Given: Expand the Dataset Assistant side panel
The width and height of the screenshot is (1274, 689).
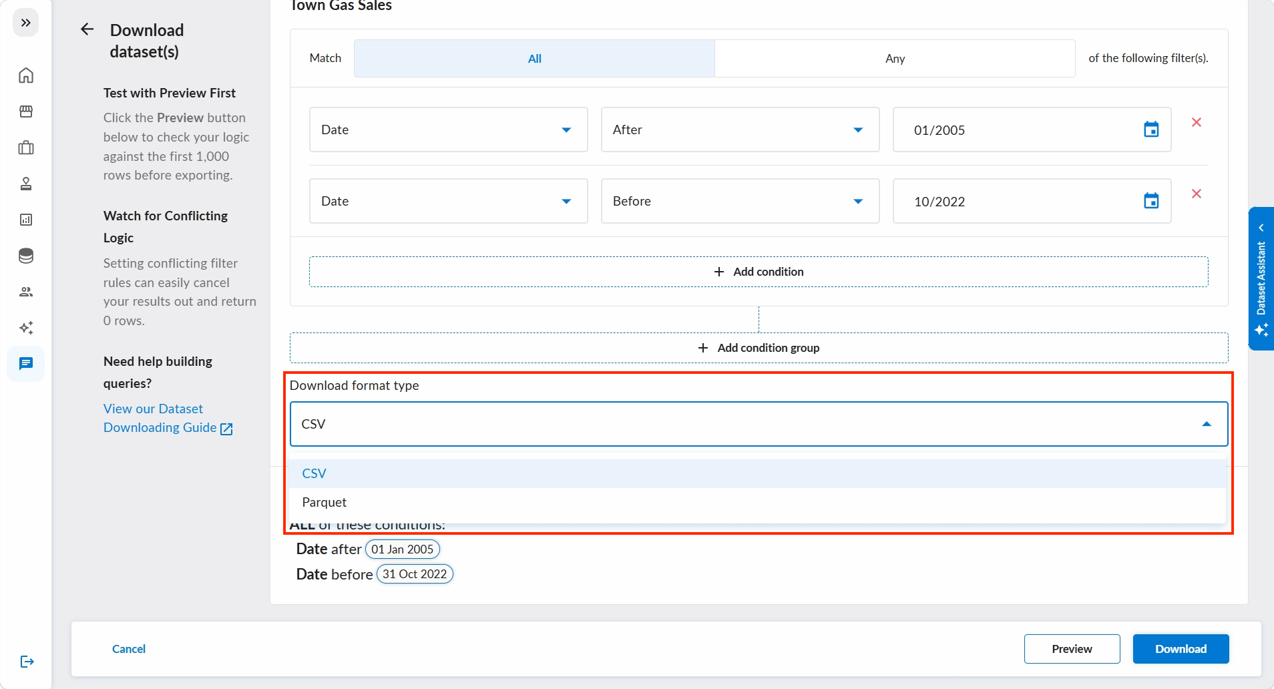Looking at the screenshot, I should coord(1261,278).
